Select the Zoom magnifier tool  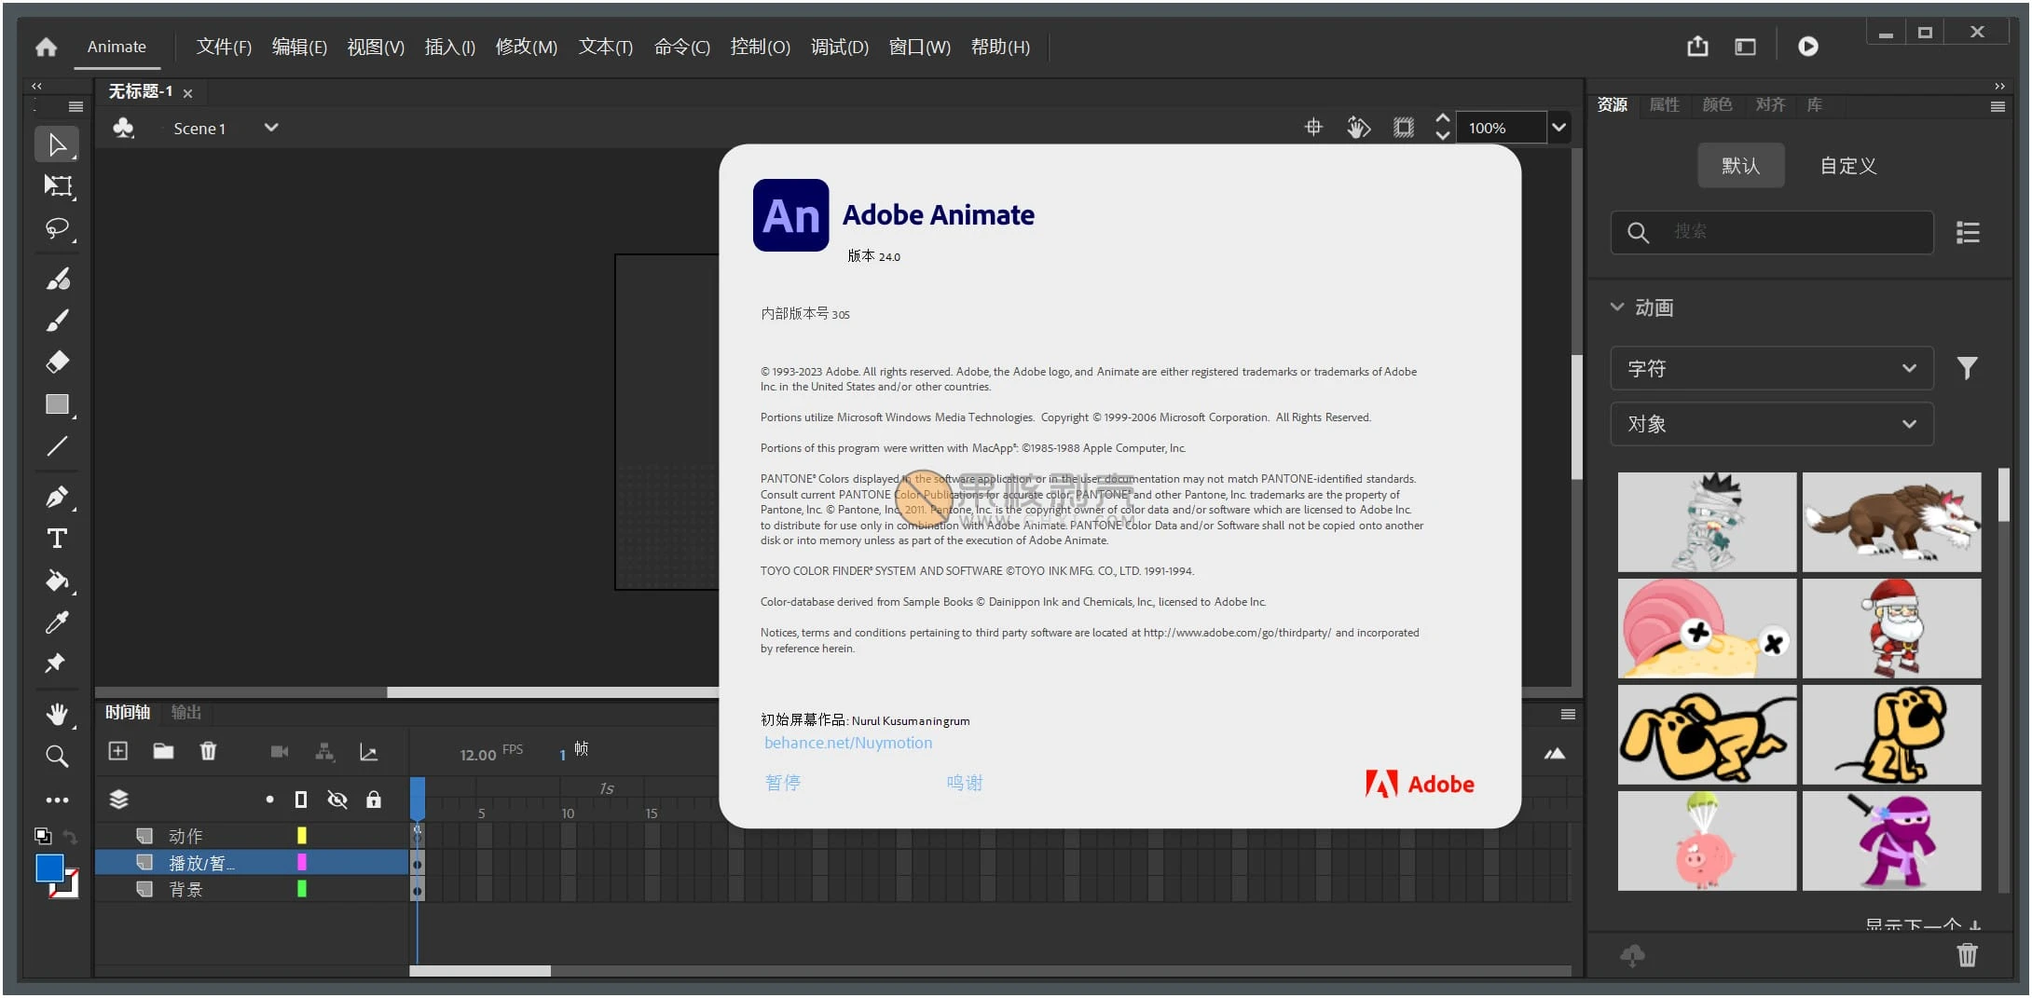pos(57,756)
